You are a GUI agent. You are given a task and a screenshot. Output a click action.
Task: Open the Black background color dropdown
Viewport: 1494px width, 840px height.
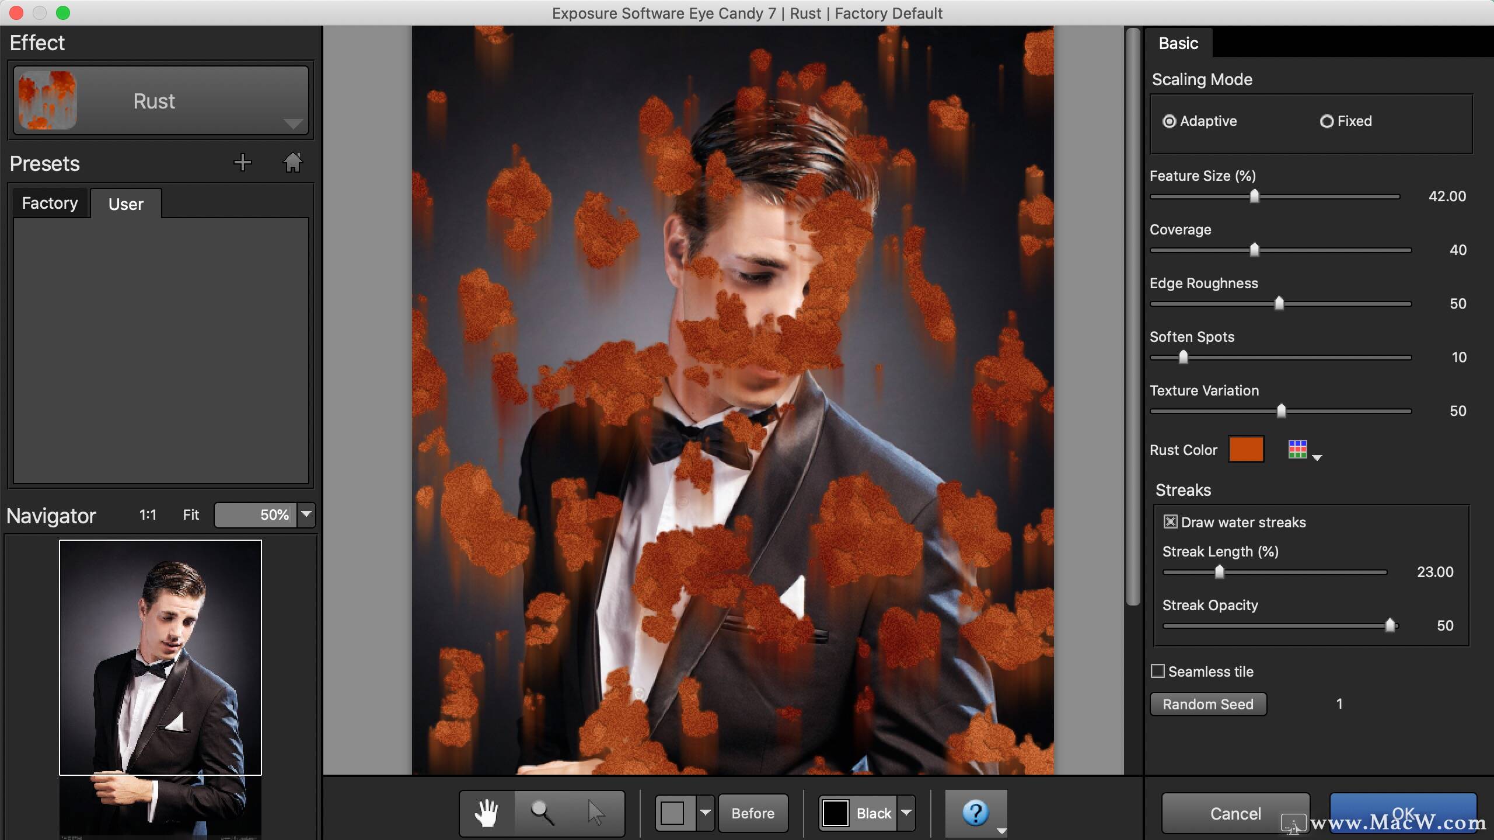(x=906, y=813)
